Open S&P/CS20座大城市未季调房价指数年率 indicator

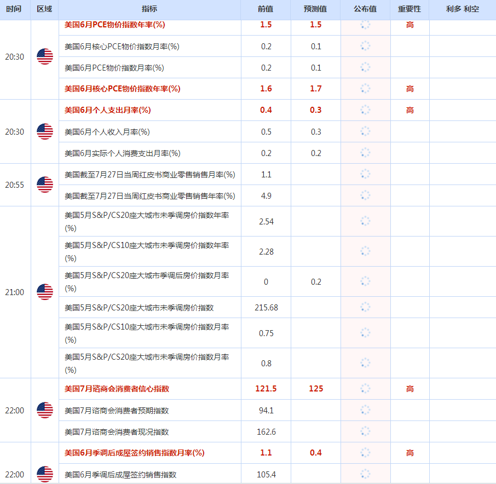point(147,221)
